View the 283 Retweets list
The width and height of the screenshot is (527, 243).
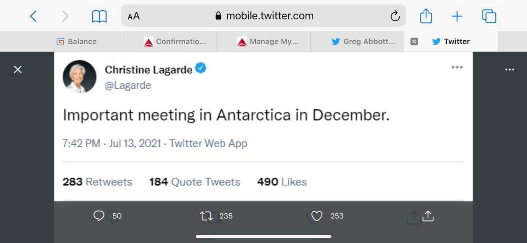(97, 181)
